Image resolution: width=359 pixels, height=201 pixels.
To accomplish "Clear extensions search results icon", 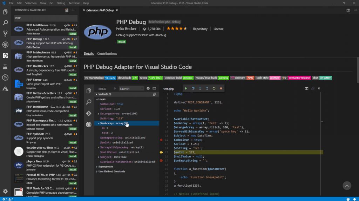I will [67, 10].
